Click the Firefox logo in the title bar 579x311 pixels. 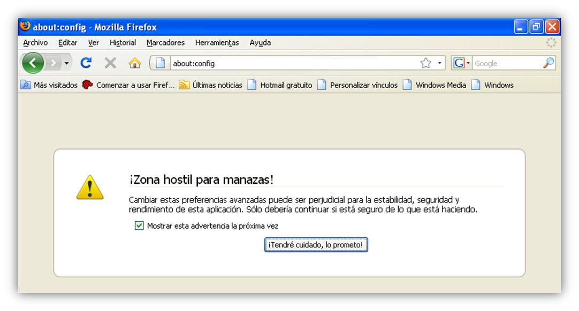click(x=25, y=26)
